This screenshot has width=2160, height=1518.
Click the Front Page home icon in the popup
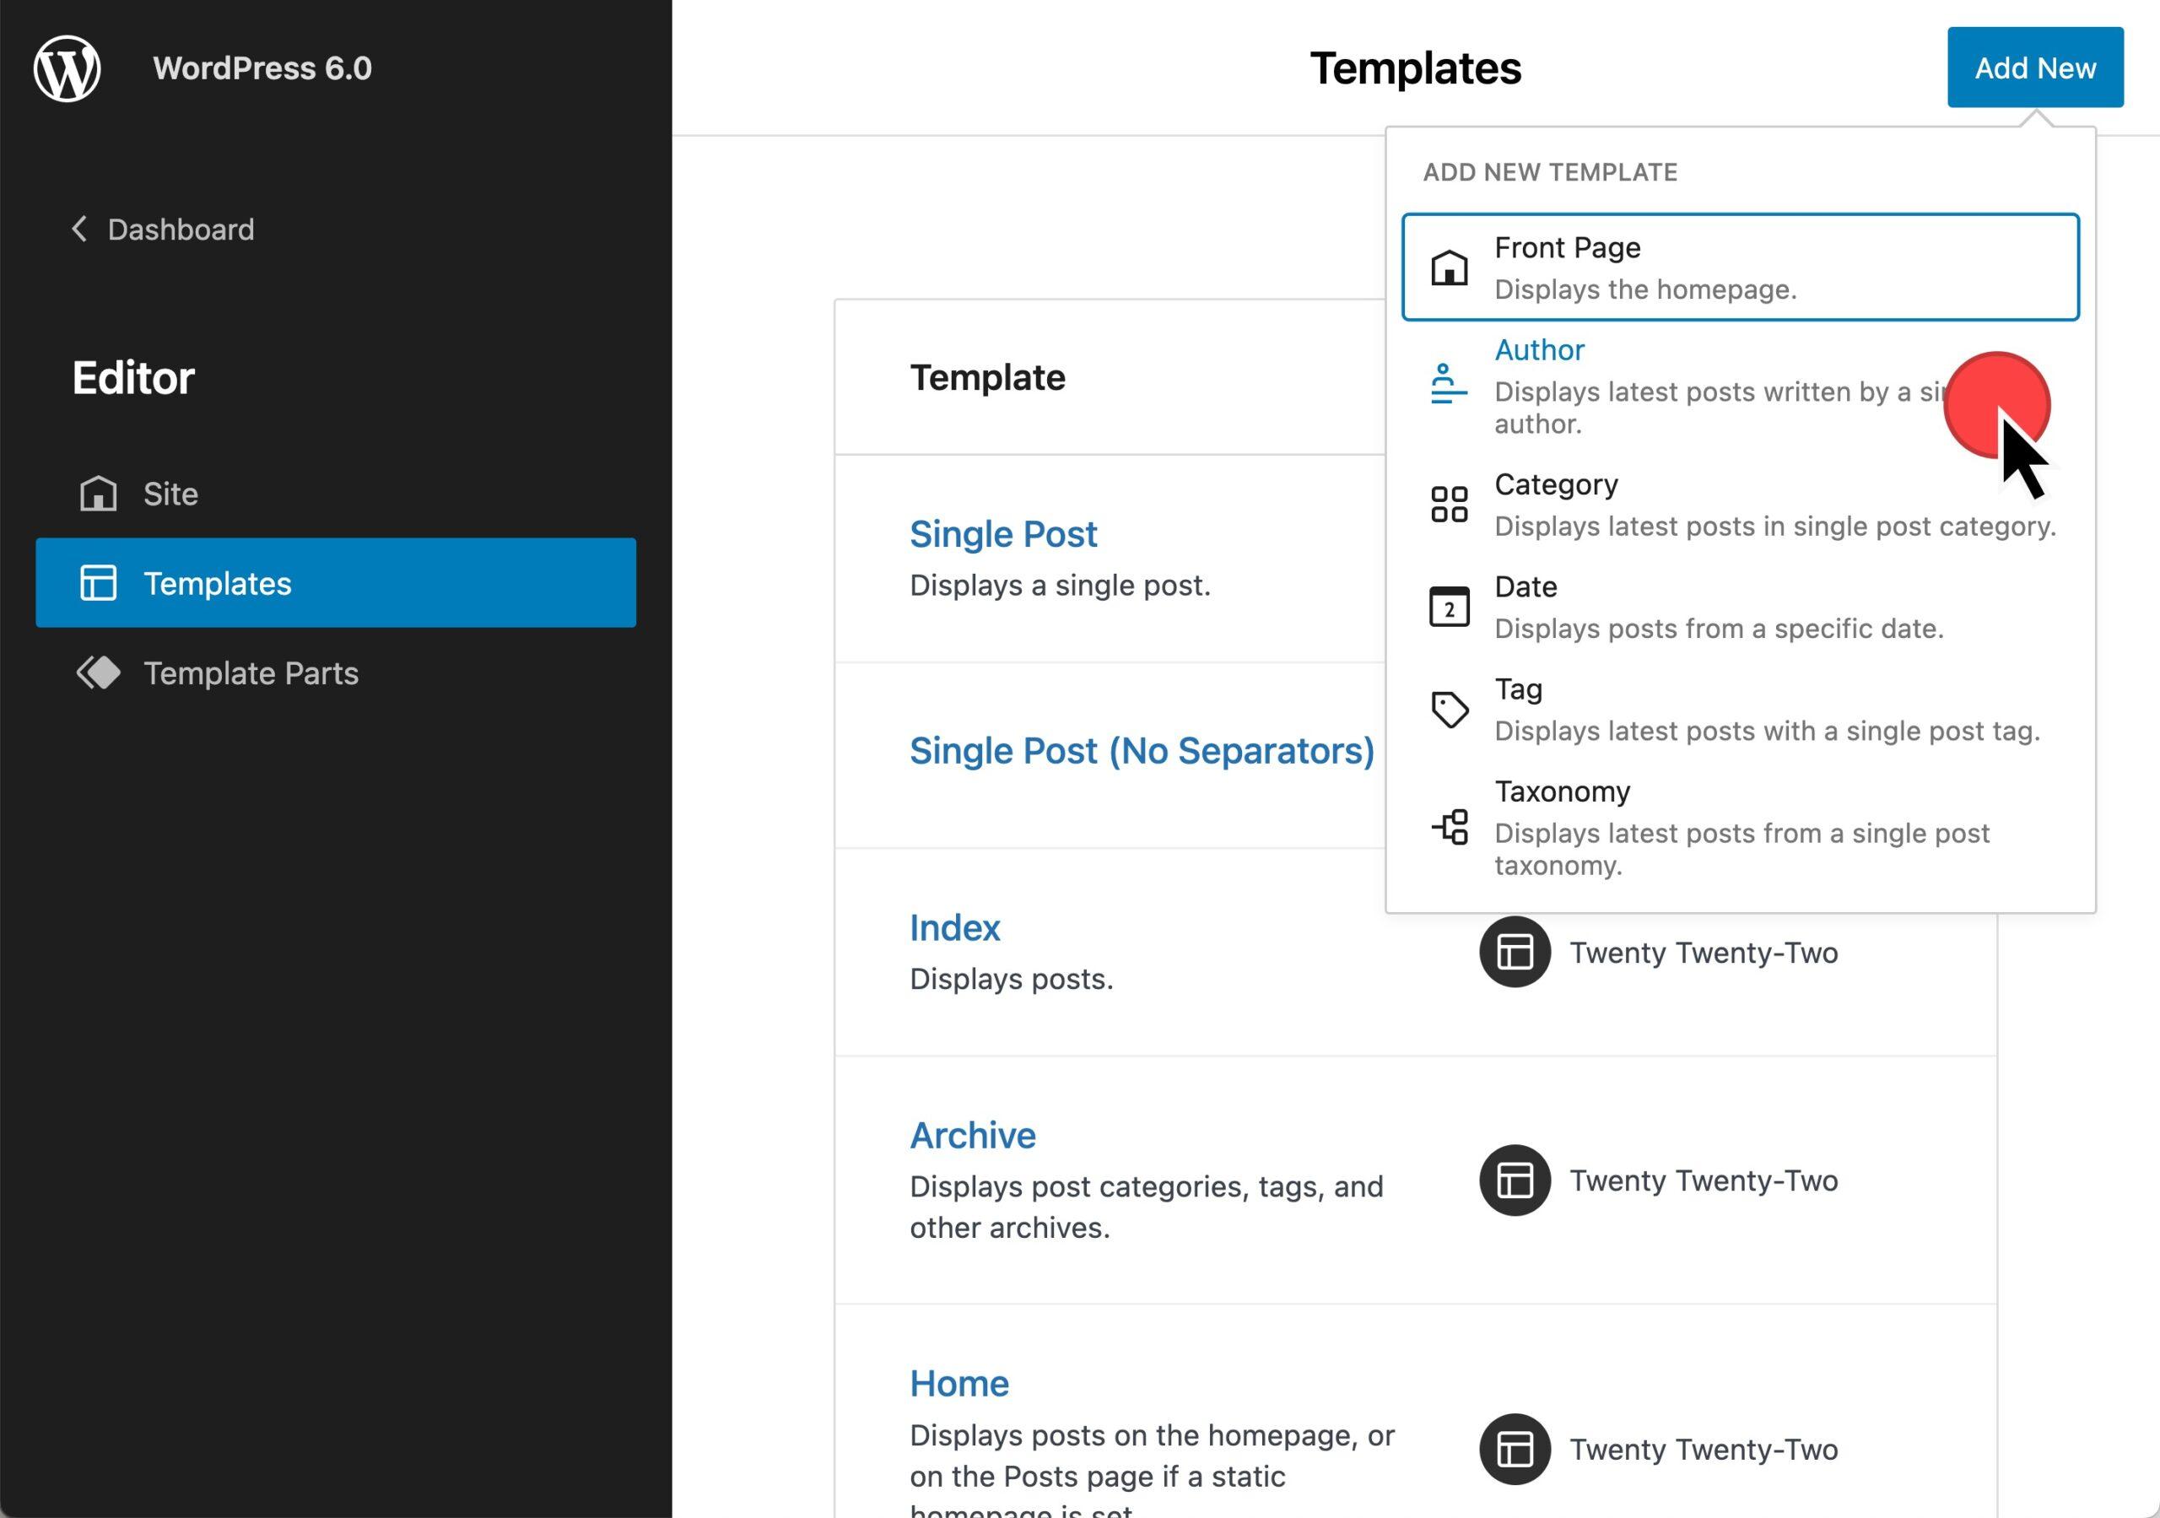click(x=1447, y=268)
